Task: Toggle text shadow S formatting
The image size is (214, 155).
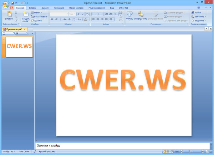Action: point(69,19)
